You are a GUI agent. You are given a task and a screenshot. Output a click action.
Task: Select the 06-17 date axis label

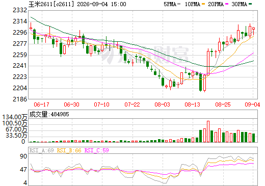[42, 104]
